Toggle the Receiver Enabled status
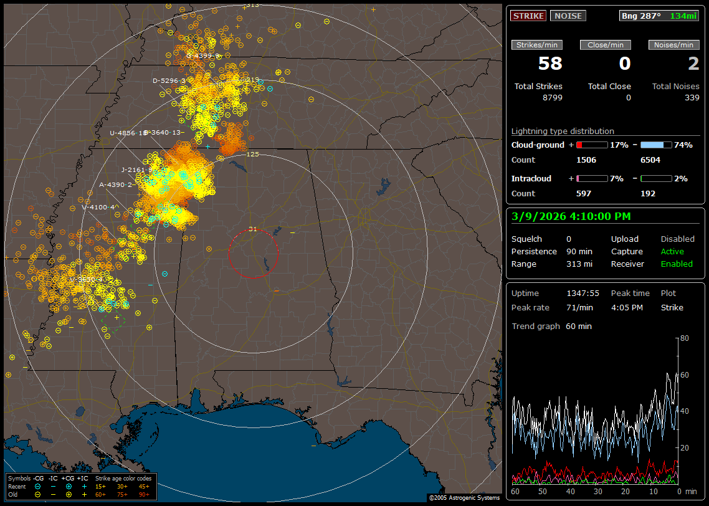709x506 pixels. pos(677,264)
